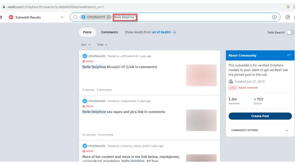Open the Sort dropdown

click(x=86, y=45)
